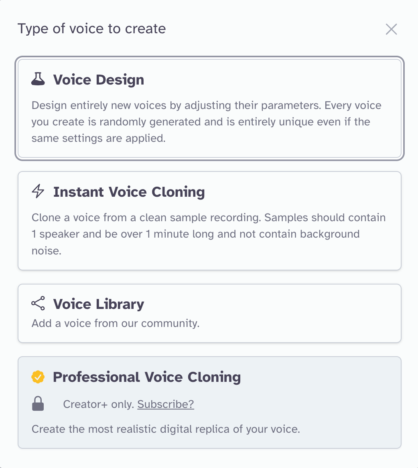Click the X icon to dismiss the dialog
Screen dimensions: 418x468
[391, 29]
